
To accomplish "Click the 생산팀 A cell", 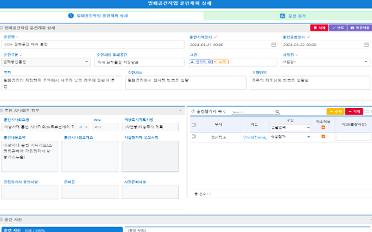I will point(218,137).
